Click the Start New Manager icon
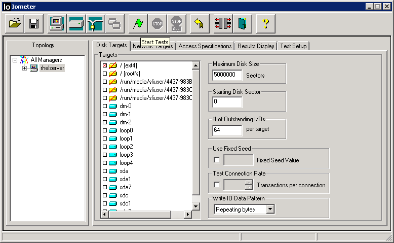The image size is (394, 243). (56, 23)
